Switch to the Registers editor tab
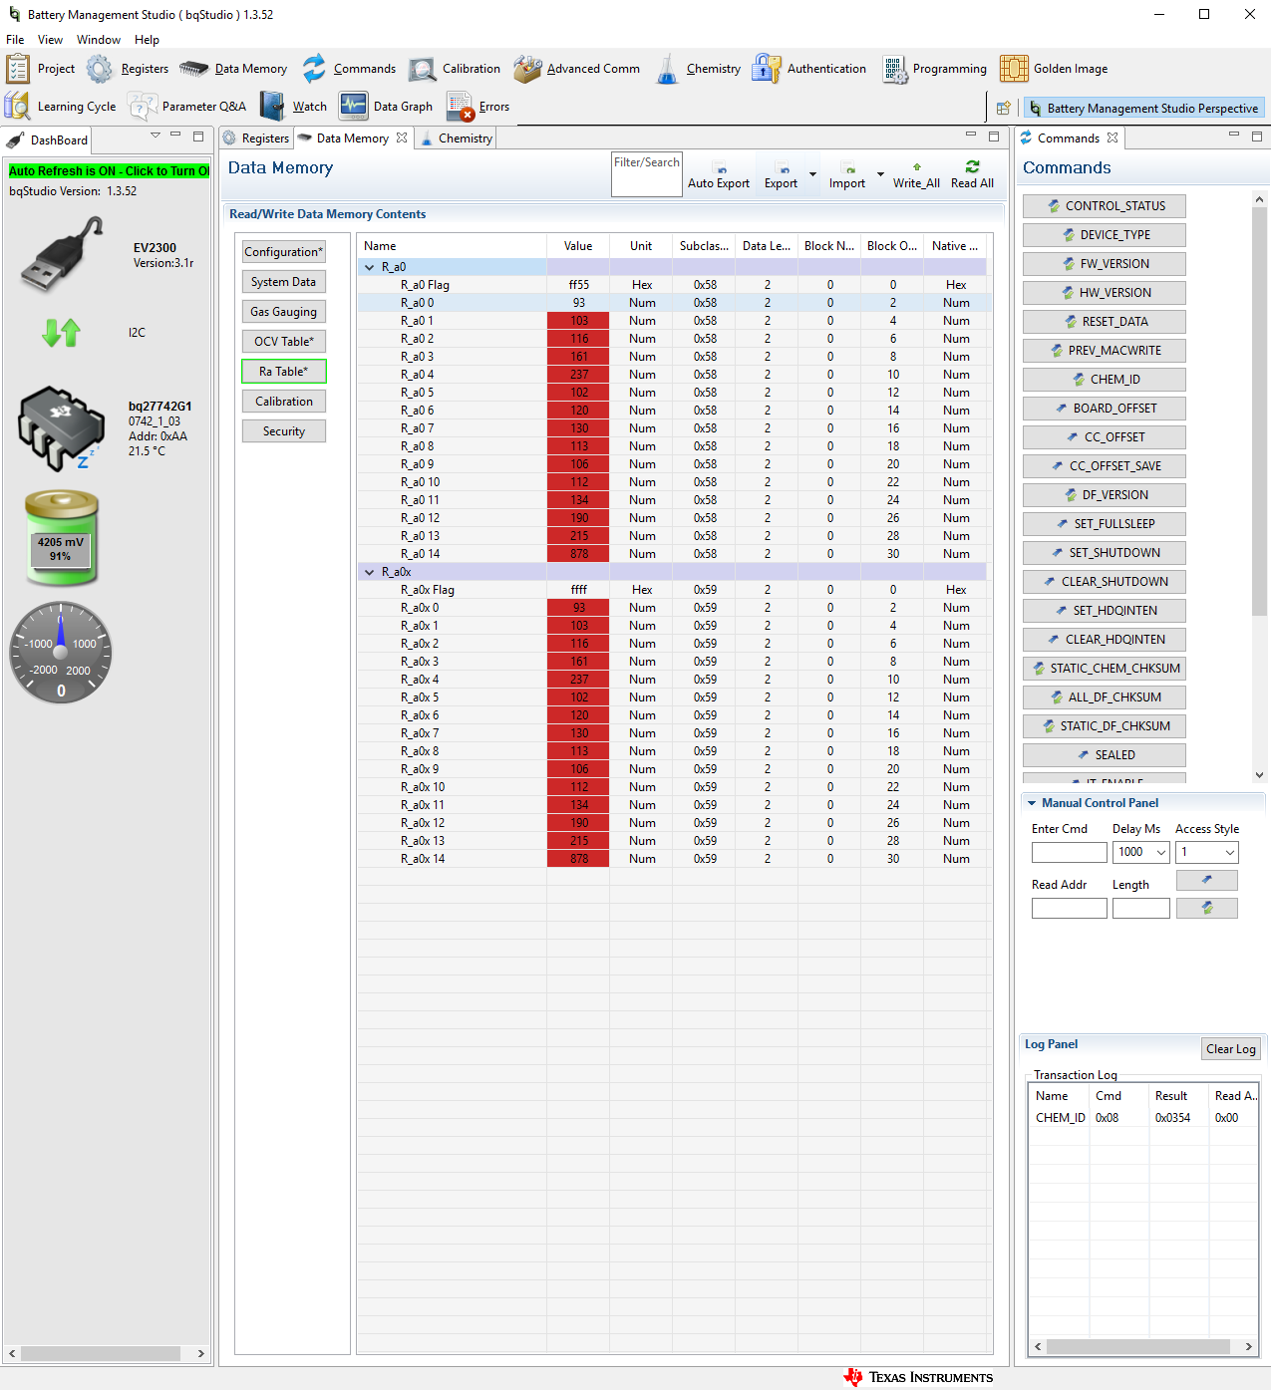1271x1390 pixels. pyautogui.click(x=256, y=139)
